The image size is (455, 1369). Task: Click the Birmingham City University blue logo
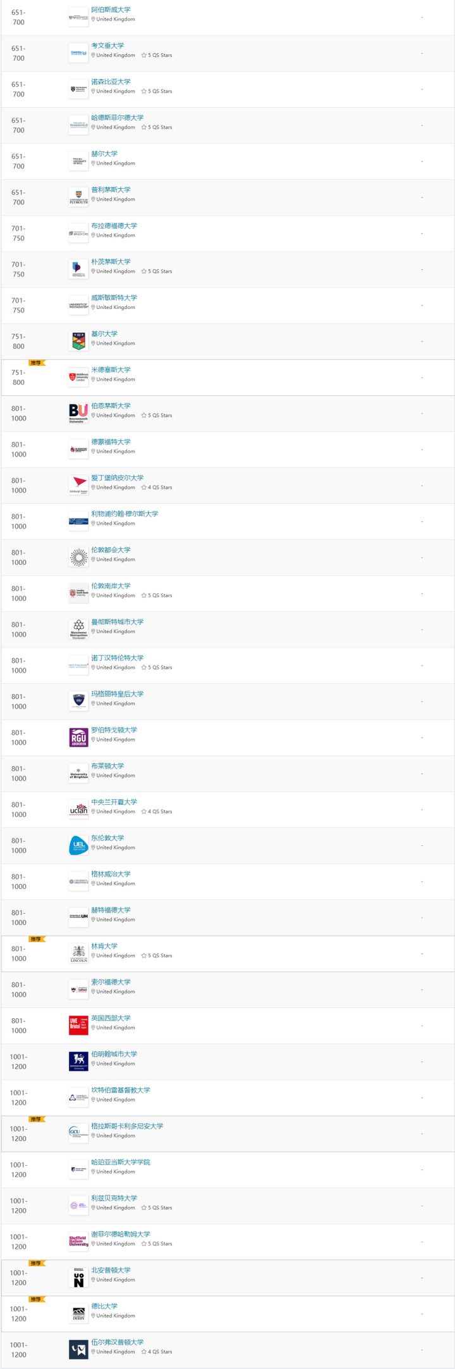click(x=78, y=1062)
